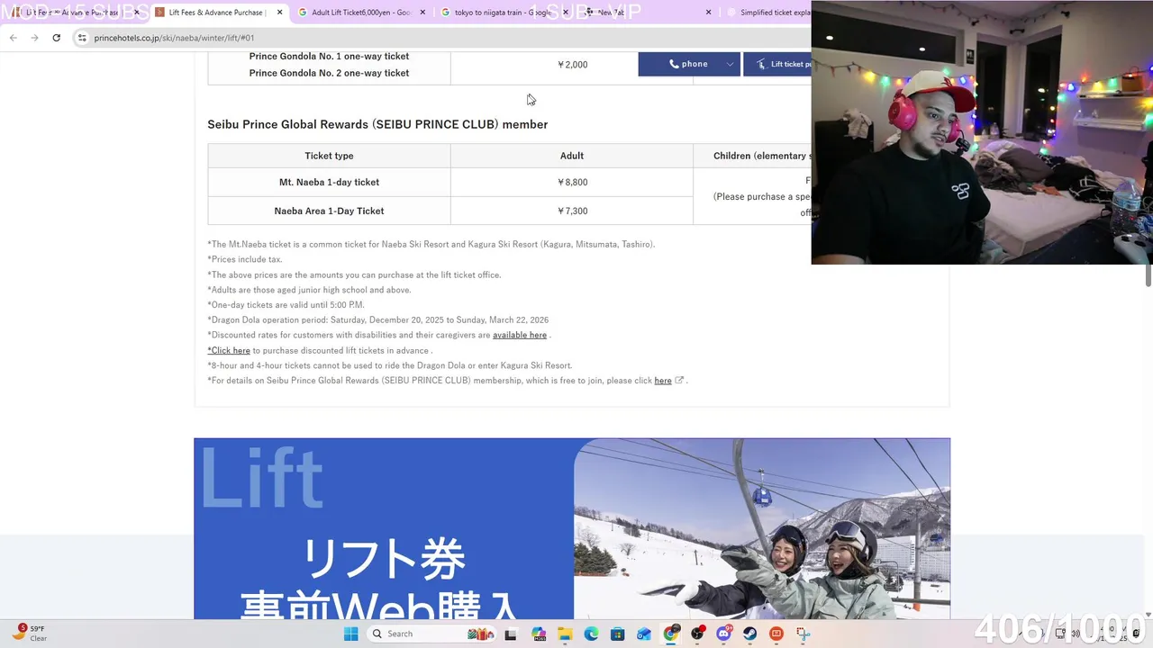Go back with the browser back arrow
1153x648 pixels.
[13, 38]
